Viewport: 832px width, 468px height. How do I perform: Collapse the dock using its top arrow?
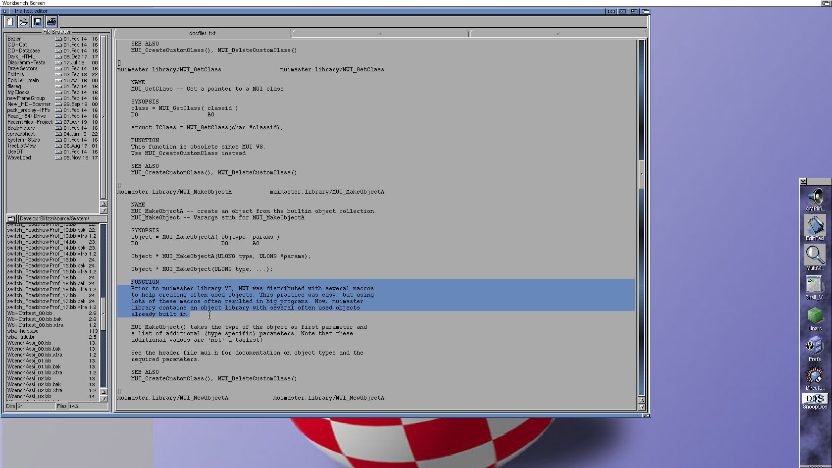click(x=803, y=182)
